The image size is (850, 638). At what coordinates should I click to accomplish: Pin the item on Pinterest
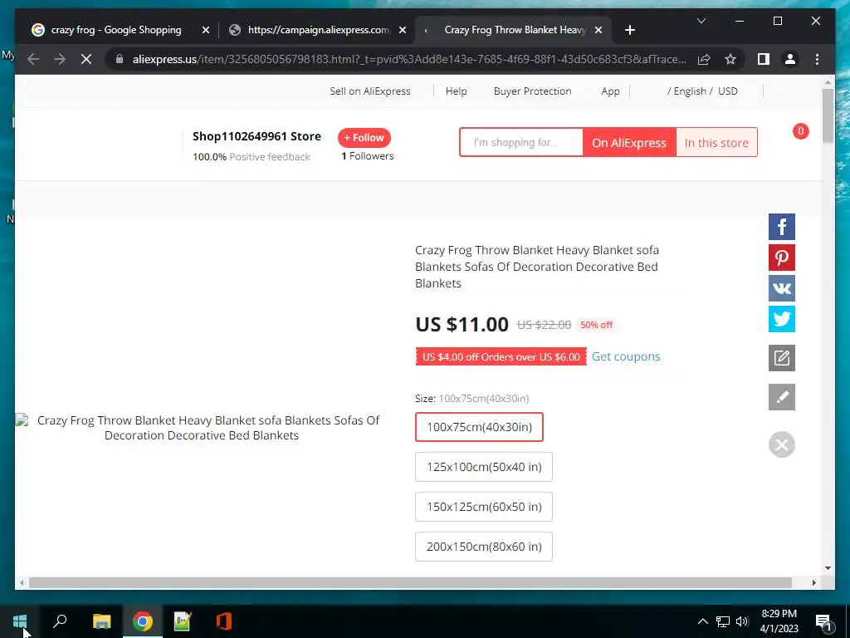point(782,258)
